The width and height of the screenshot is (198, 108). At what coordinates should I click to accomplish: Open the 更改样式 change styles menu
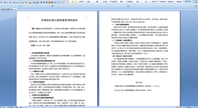pyautogui.click(x=188, y=1)
